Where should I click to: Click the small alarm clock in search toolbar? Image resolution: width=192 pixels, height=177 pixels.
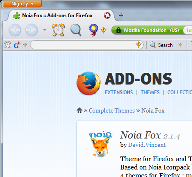[8, 45]
